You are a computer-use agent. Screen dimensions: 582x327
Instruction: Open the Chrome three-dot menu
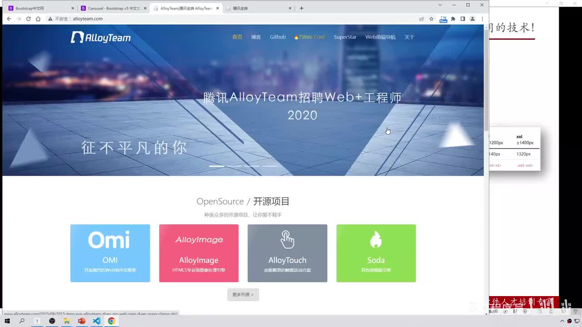click(x=482, y=19)
